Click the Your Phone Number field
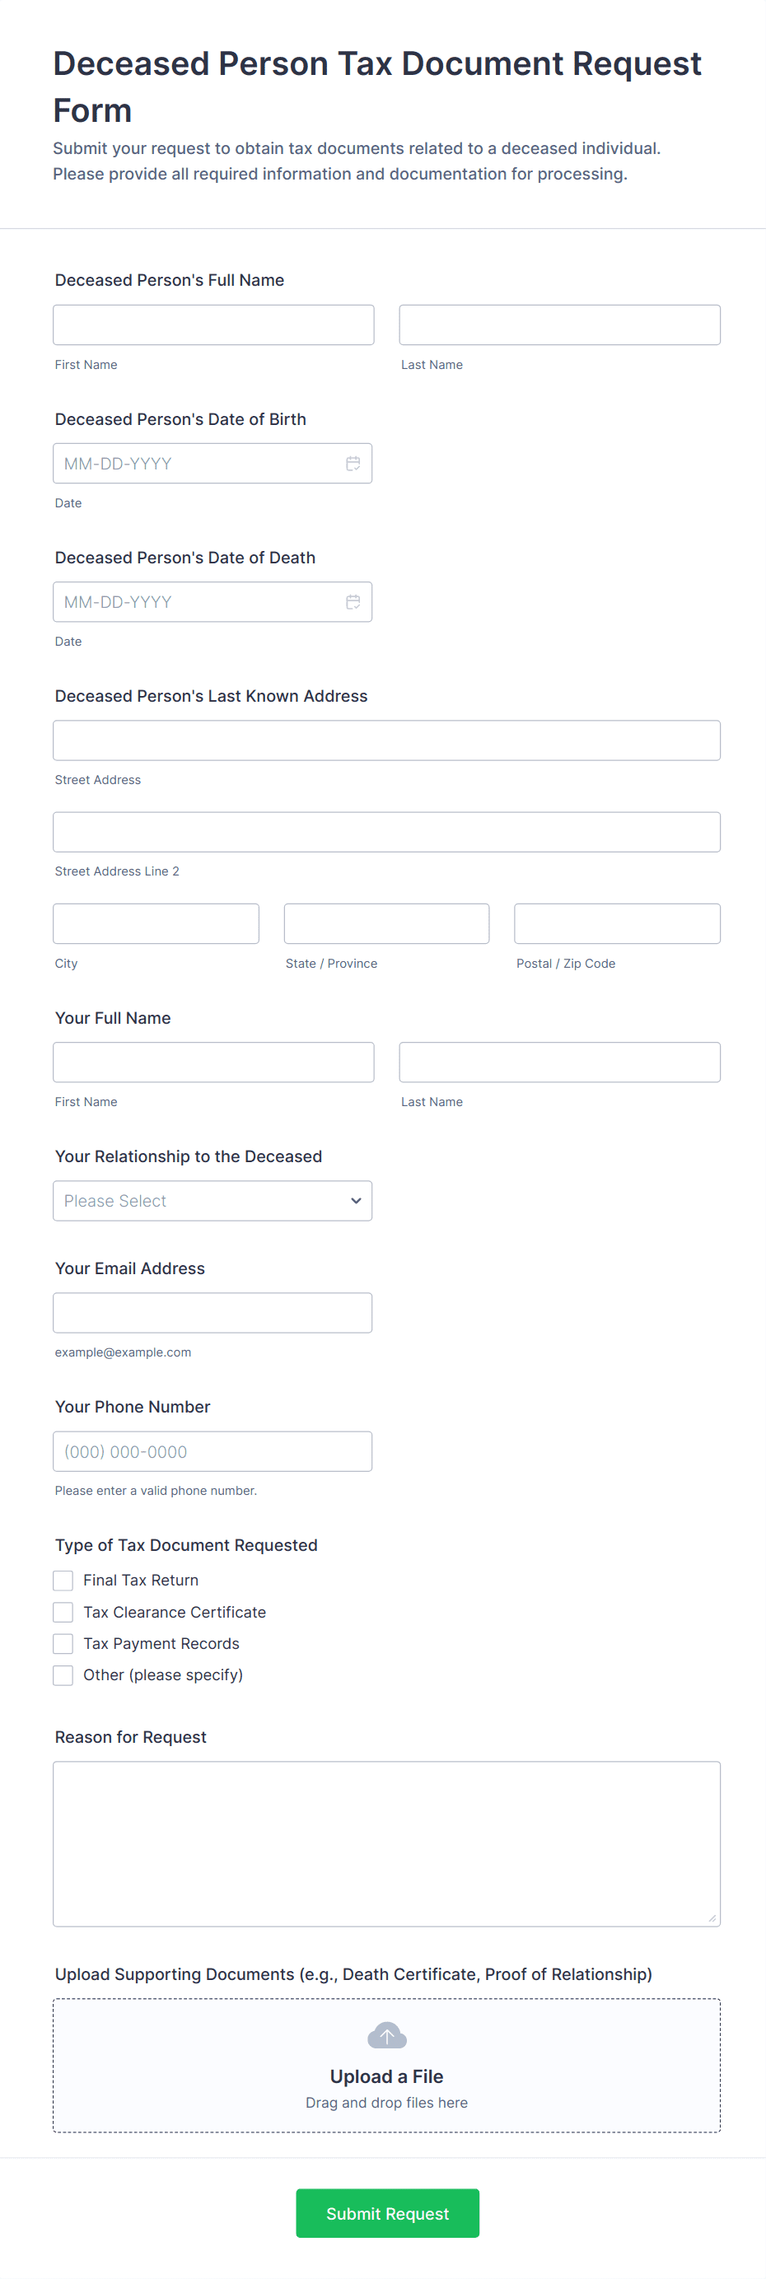Viewport: 766px width, 2279px height. click(x=213, y=1451)
